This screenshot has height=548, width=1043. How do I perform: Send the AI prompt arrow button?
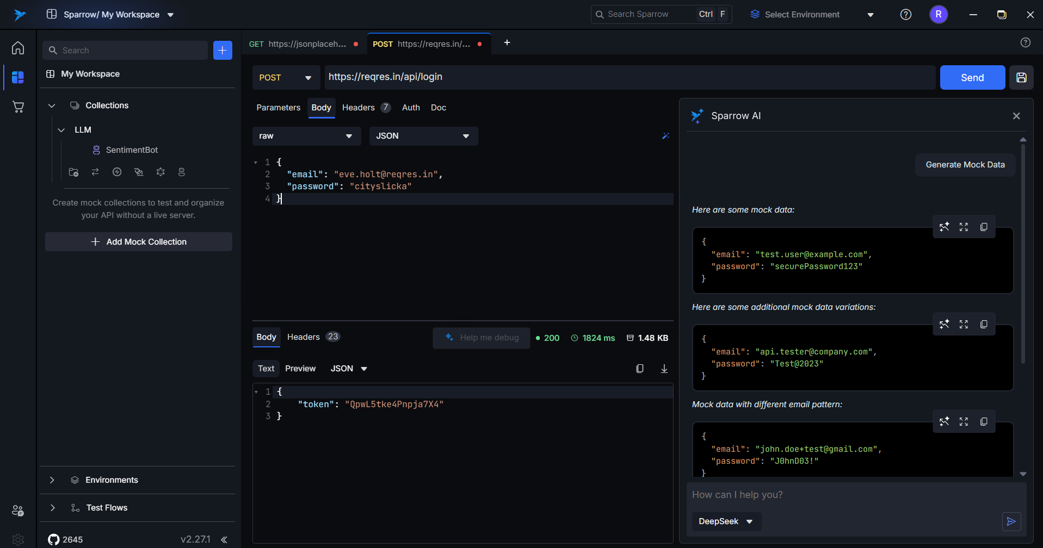point(1011,521)
